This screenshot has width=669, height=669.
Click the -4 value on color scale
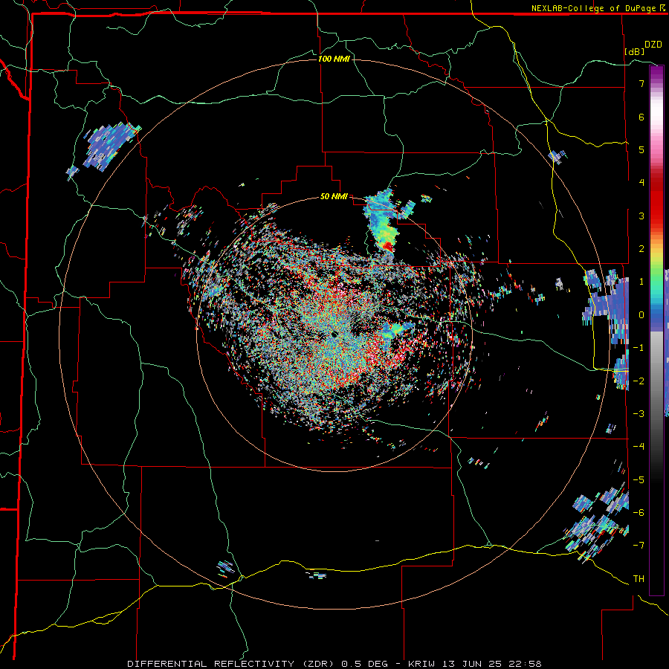pyautogui.click(x=639, y=447)
